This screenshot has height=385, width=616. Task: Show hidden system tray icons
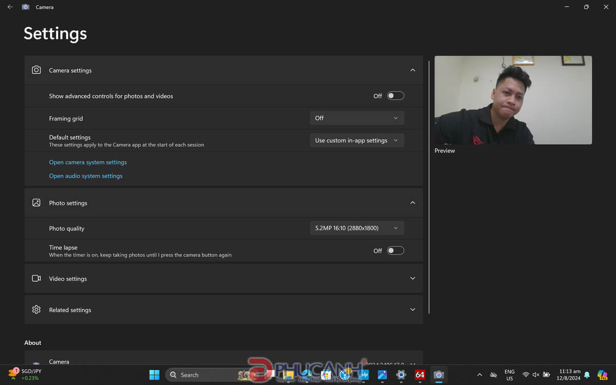(x=479, y=375)
